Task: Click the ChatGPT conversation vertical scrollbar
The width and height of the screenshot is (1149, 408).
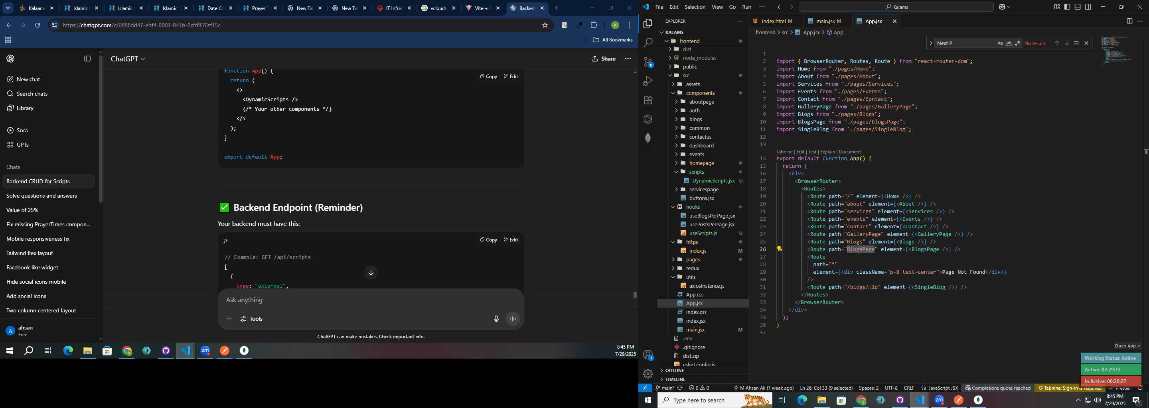Action: click(x=635, y=294)
